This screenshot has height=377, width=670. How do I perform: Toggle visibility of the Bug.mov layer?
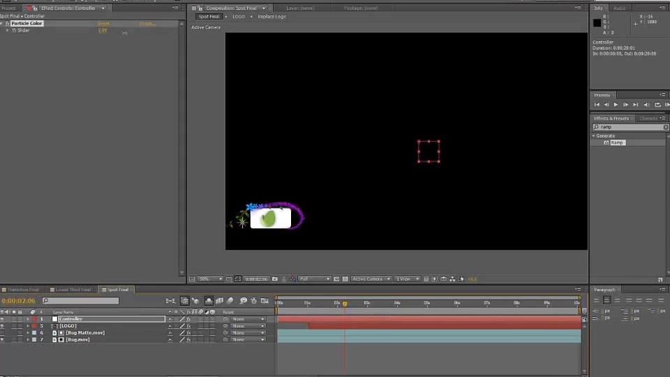coord(2,339)
